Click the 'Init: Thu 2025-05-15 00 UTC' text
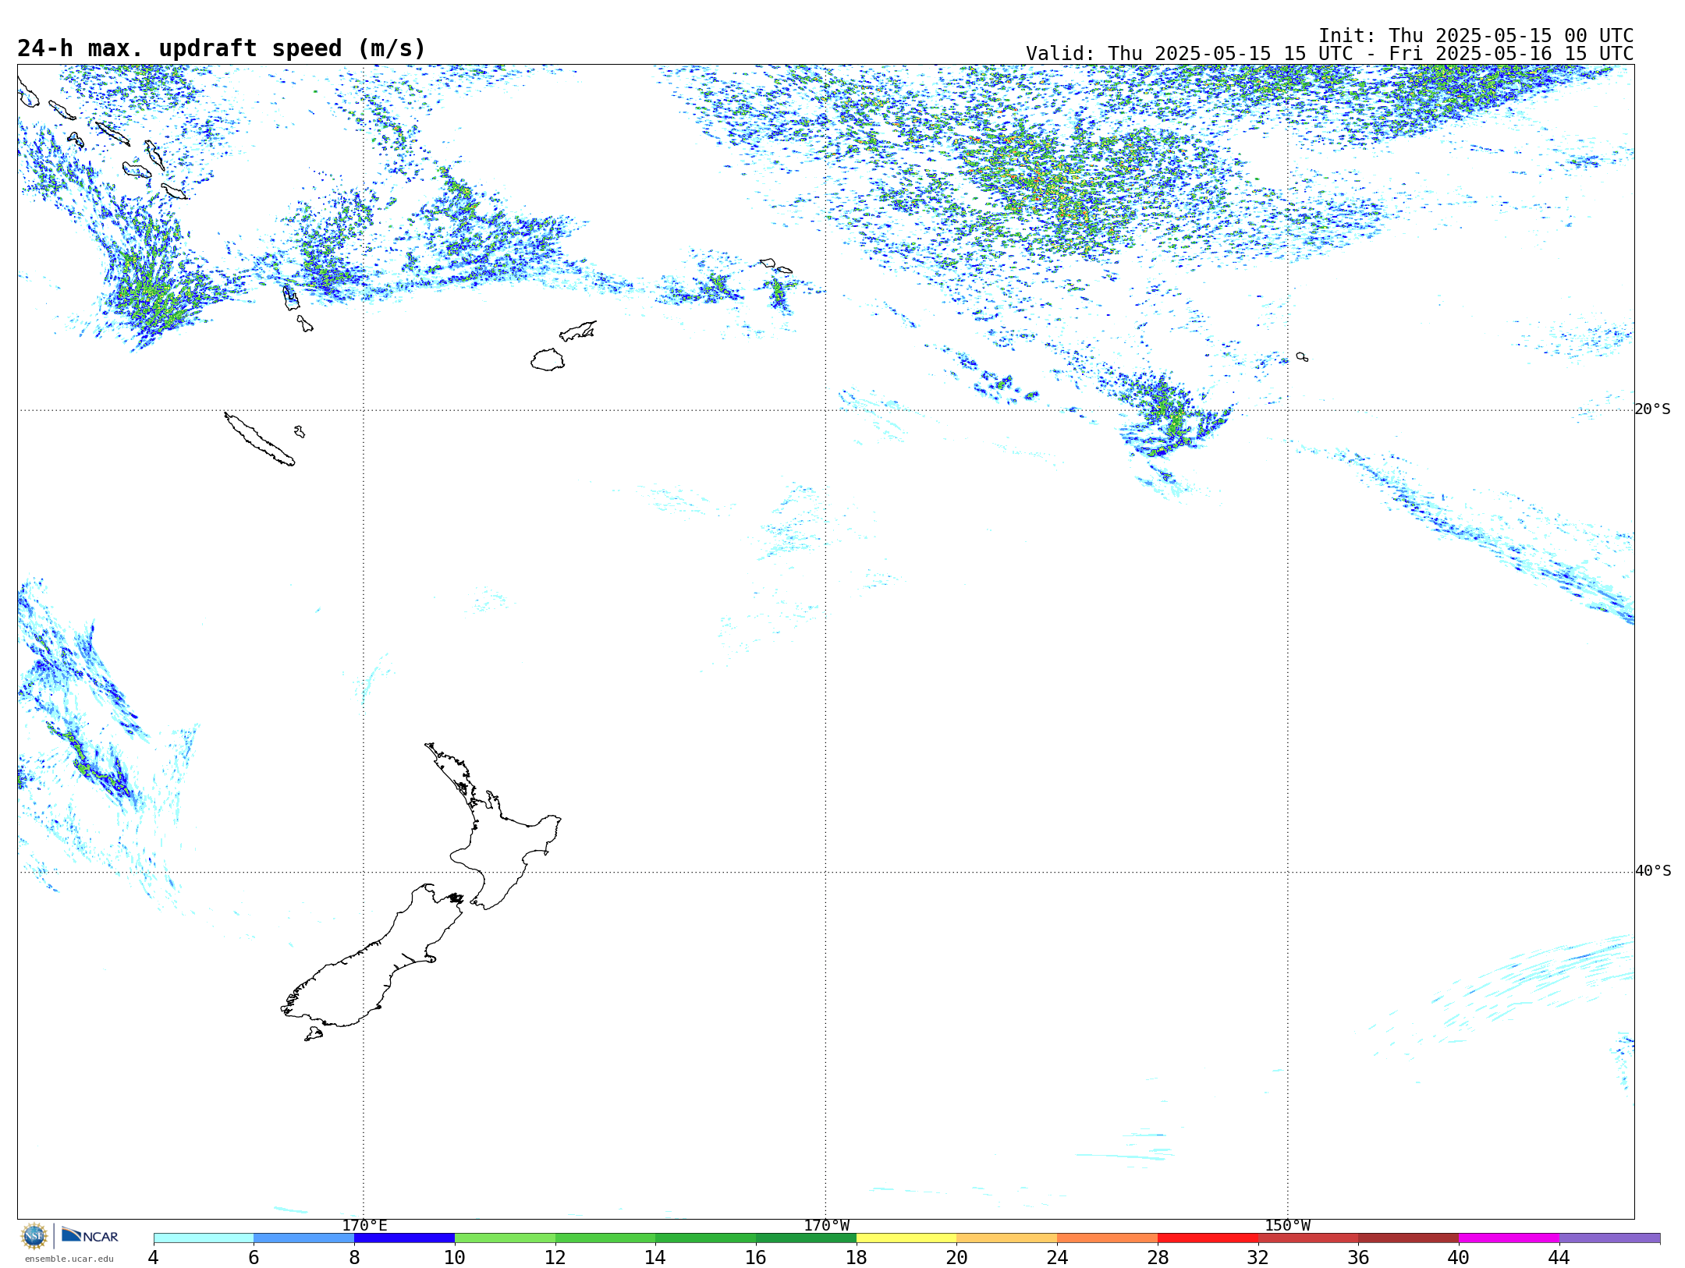This screenshot has width=1685, height=1268. tap(1476, 36)
